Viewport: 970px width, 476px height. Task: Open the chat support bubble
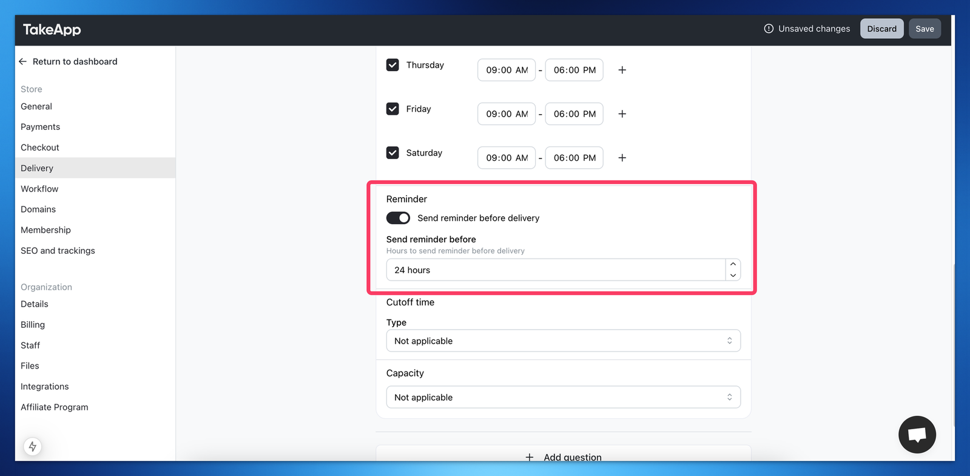click(x=917, y=434)
